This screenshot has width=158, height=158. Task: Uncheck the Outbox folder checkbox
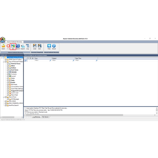pyautogui.click(x=8, y=68)
